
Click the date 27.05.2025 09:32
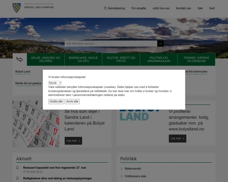coord(33,172)
